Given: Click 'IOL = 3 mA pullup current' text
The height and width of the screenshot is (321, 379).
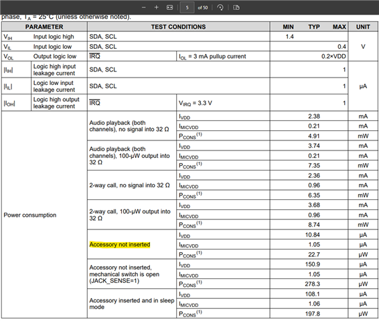Looking at the screenshot, I should pyautogui.click(x=212, y=56).
